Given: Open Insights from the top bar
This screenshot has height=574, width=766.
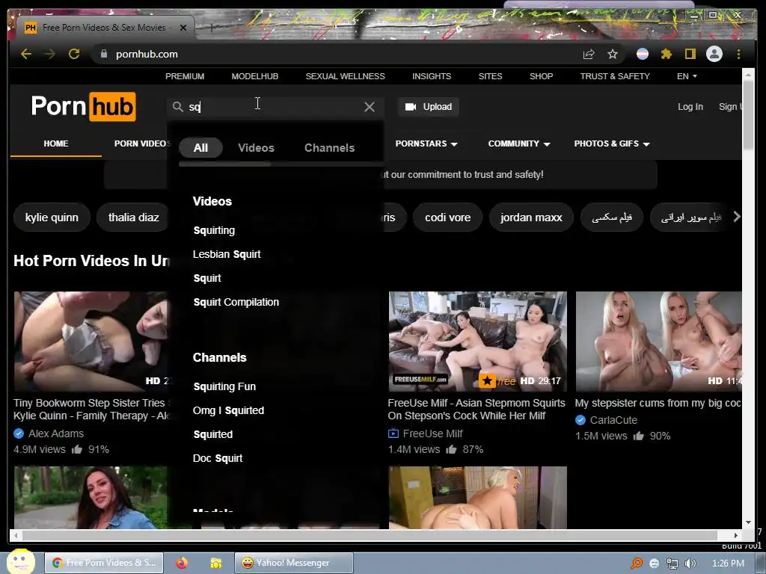Looking at the screenshot, I should click(432, 76).
